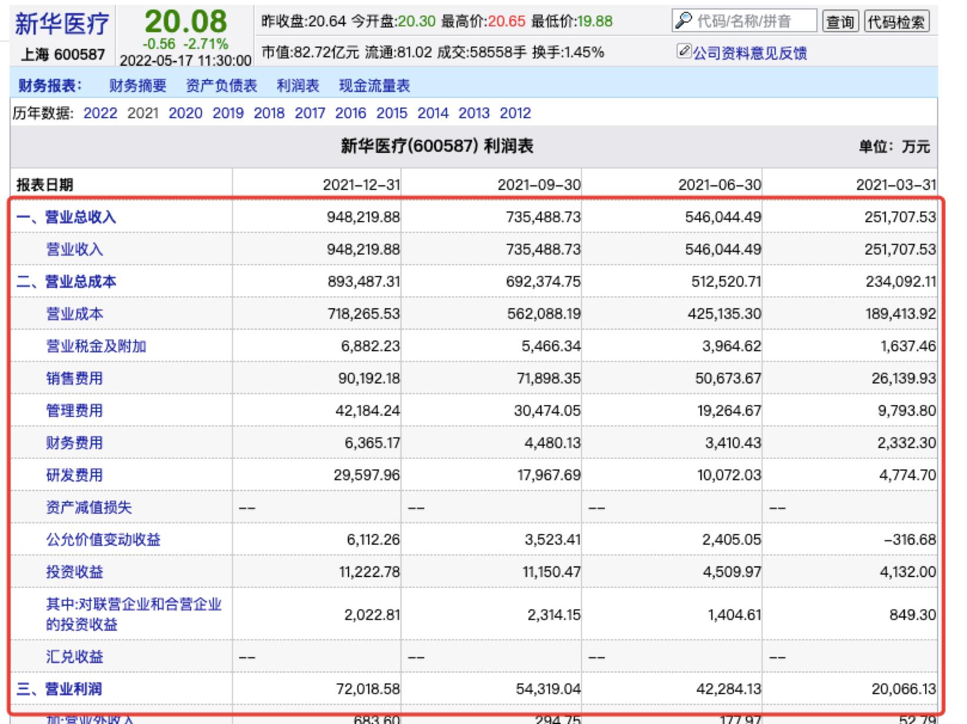Click the magnifying glass search icon

click(683, 19)
